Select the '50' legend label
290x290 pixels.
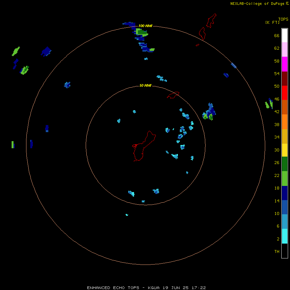277,86
